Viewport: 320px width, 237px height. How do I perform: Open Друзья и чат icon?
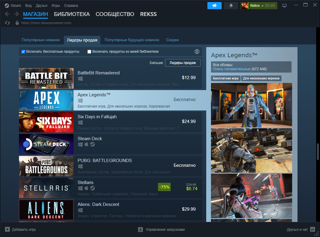[313, 229]
